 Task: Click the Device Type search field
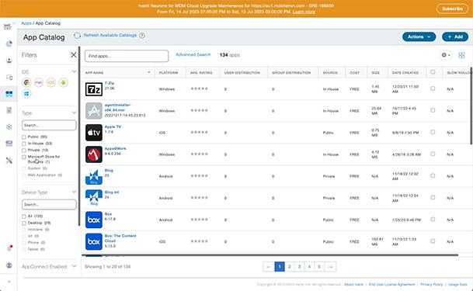tap(49, 205)
